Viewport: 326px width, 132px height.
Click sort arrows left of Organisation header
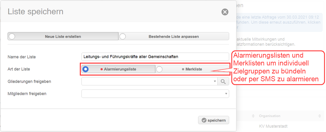[x=253, y=116]
